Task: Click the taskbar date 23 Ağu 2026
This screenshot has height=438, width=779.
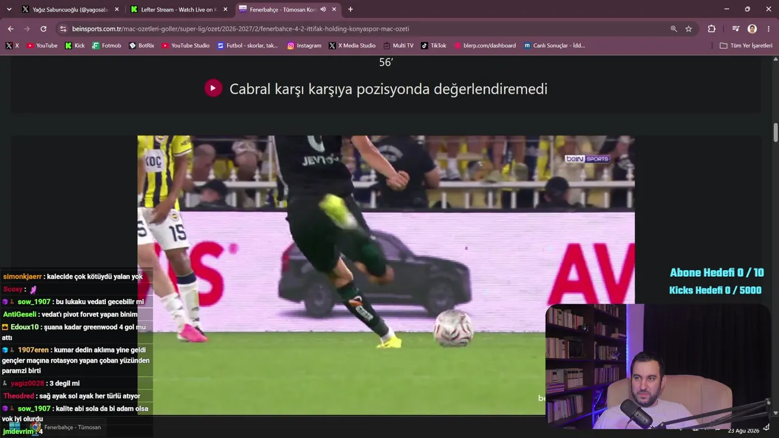Action: point(743,431)
